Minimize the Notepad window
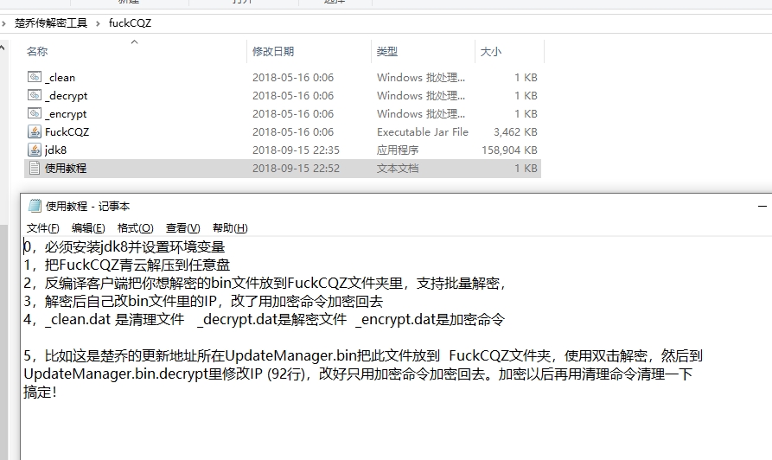 (x=762, y=206)
